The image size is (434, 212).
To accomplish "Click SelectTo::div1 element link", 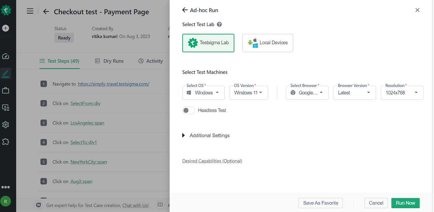I will 84,143.
